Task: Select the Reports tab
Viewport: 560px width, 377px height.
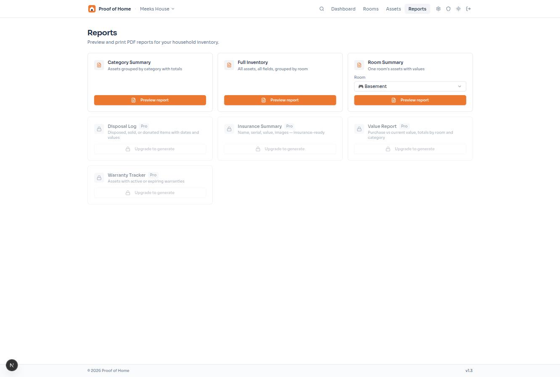Action: click(x=417, y=9)
